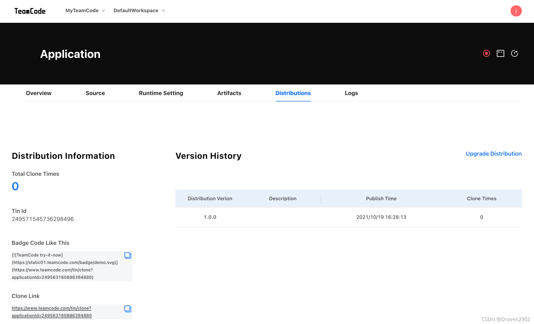Go to the Artifacts tab
Image resolution: width=534 pixels, height=324 pixels.
pos(229,93)
